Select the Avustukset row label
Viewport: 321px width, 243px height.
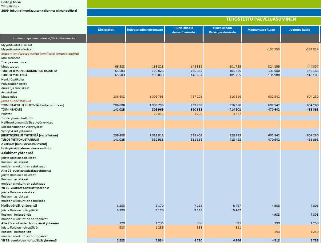click(9, 92)
